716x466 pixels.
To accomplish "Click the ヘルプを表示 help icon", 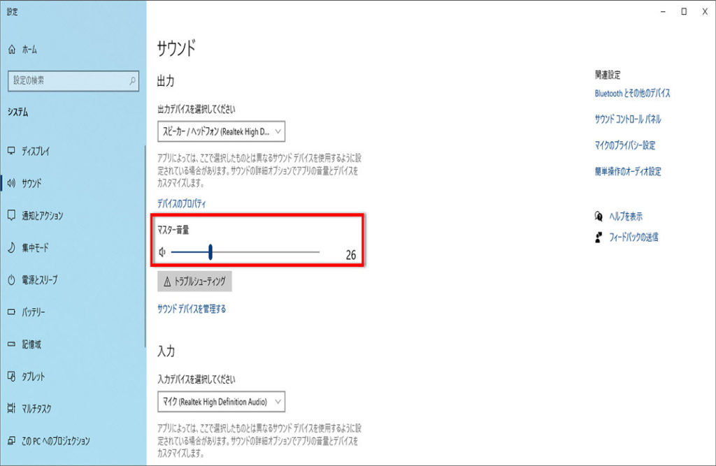I will click(x=599, y=216).
